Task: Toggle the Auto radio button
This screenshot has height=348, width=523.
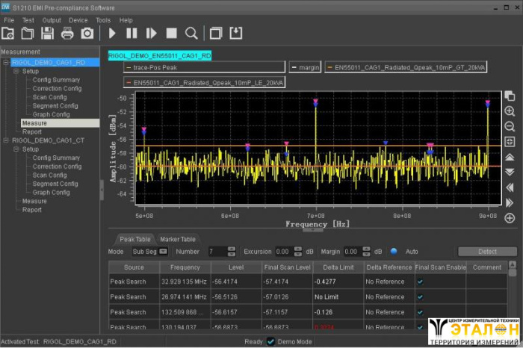Action: (394, 251)
